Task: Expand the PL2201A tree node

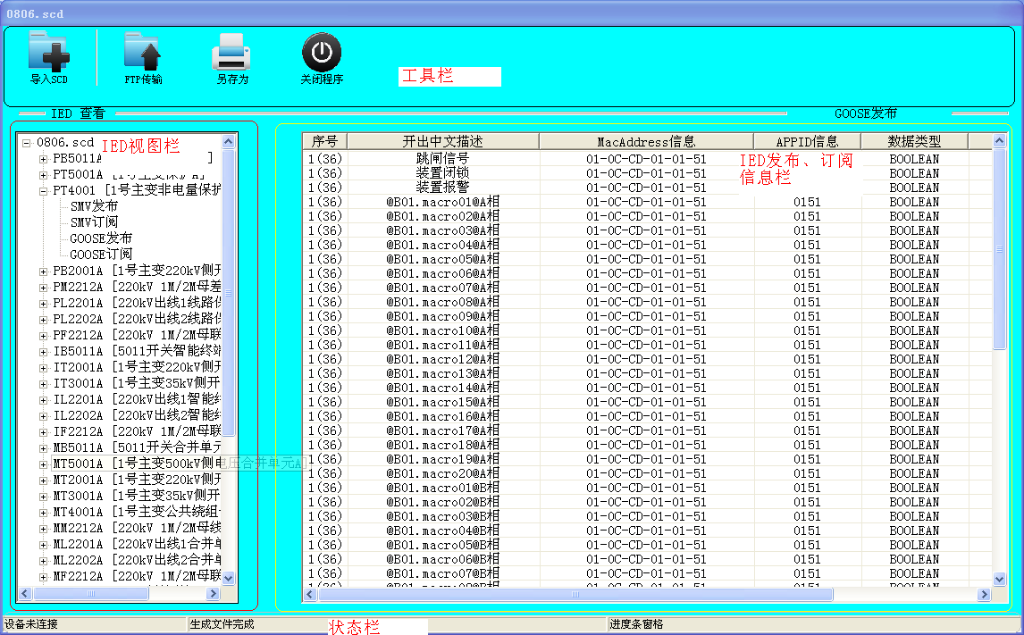Action: [43, 304]
